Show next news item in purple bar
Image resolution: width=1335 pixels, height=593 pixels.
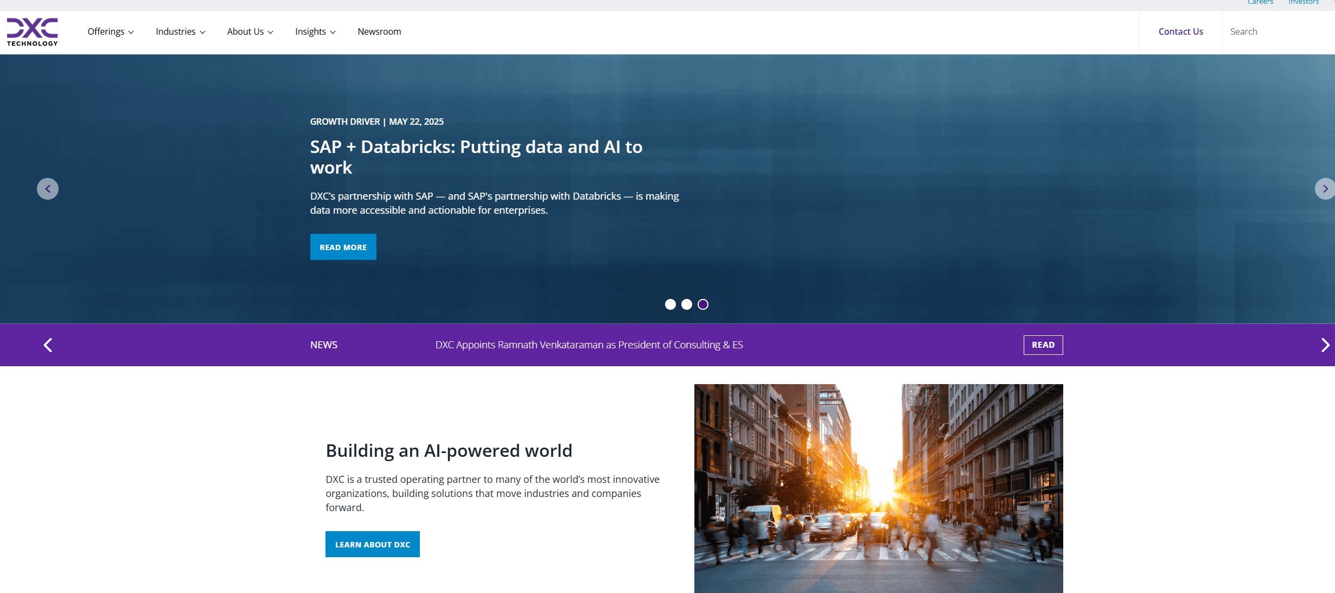pos(1325,345)
